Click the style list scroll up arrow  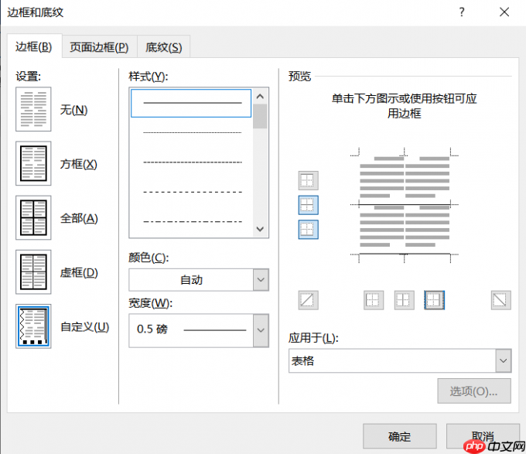pos(260,97)
